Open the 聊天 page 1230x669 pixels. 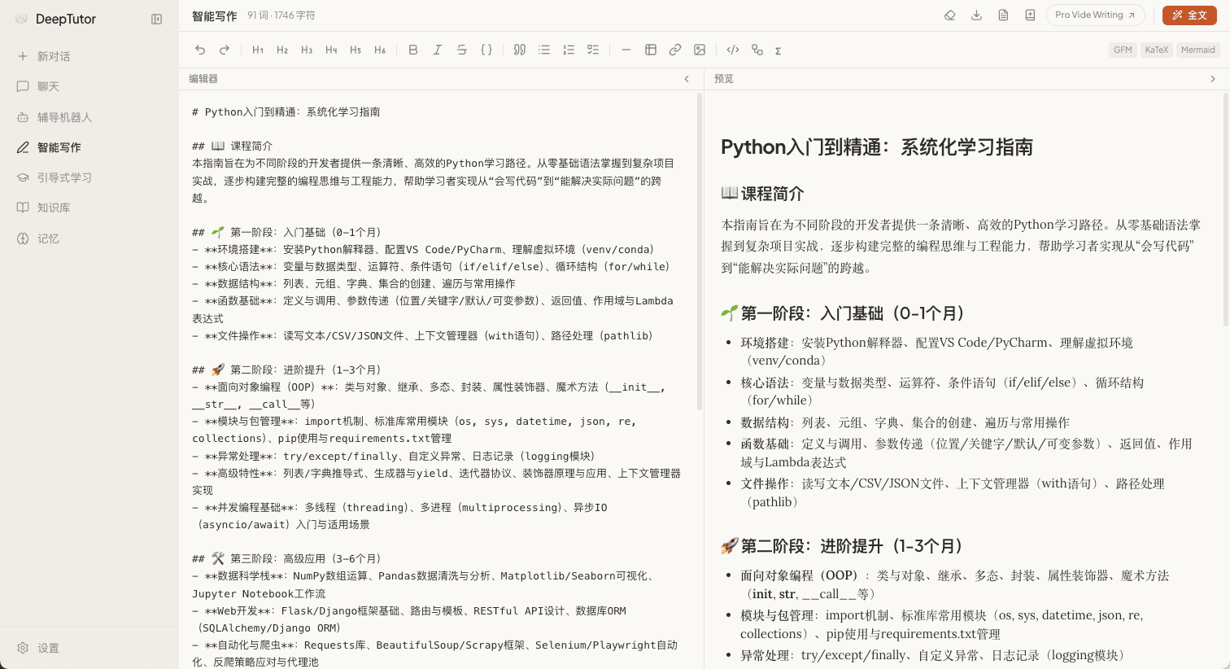89,86
